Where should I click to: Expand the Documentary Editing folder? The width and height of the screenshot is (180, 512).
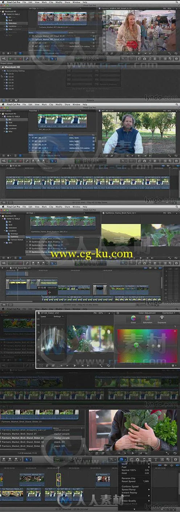2,71
